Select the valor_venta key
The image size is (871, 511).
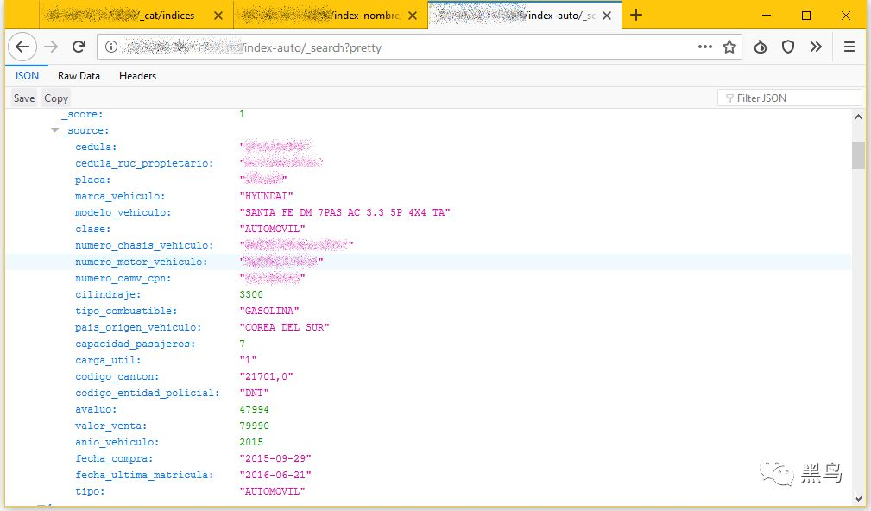111,426
